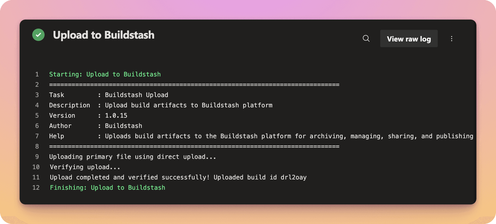Click the View raw log button
This screenshot has width=496, height=224.
pos(409,39)
